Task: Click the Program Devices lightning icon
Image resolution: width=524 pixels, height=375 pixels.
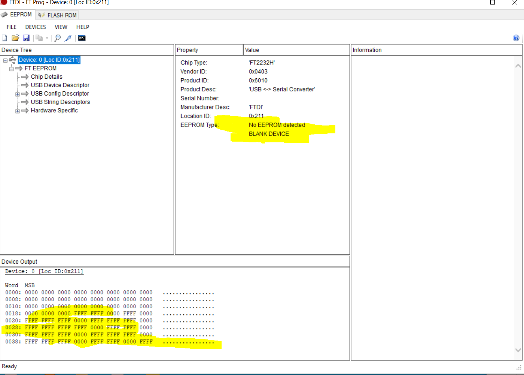Action: click(x=68, y=38)
